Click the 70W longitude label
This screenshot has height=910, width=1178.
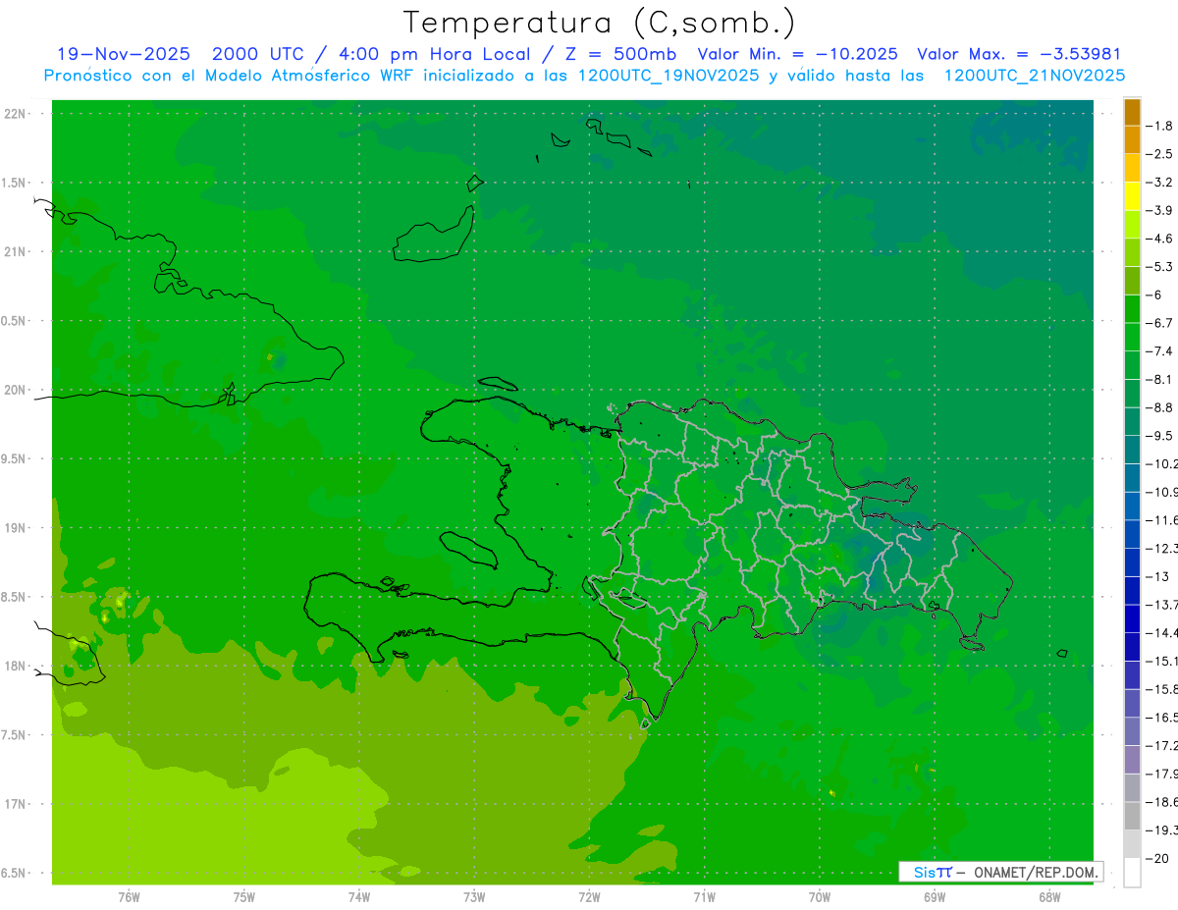click(x=820, y=897)
